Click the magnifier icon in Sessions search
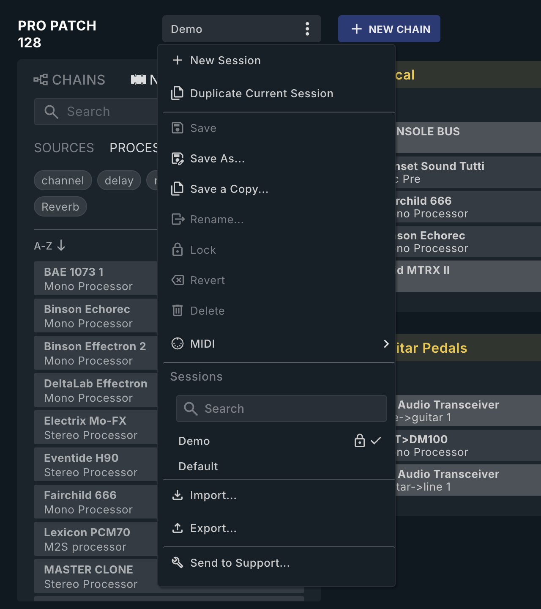 pyautogui.click(x=191, y=409)
